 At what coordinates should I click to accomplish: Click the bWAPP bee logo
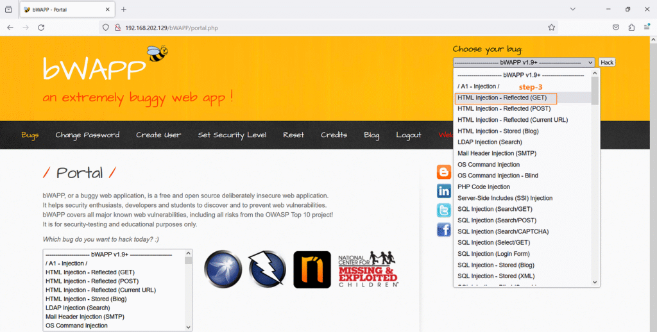pos(158,54)
